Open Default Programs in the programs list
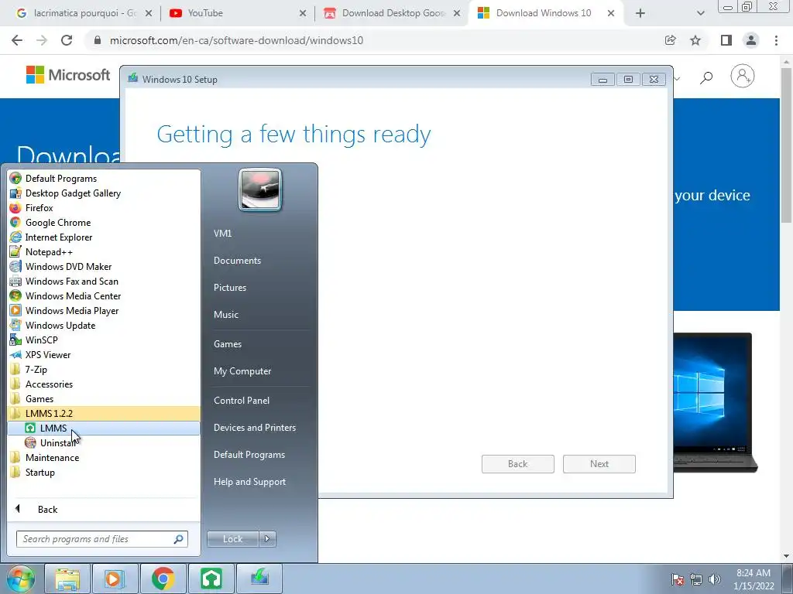 pos(60,179)
